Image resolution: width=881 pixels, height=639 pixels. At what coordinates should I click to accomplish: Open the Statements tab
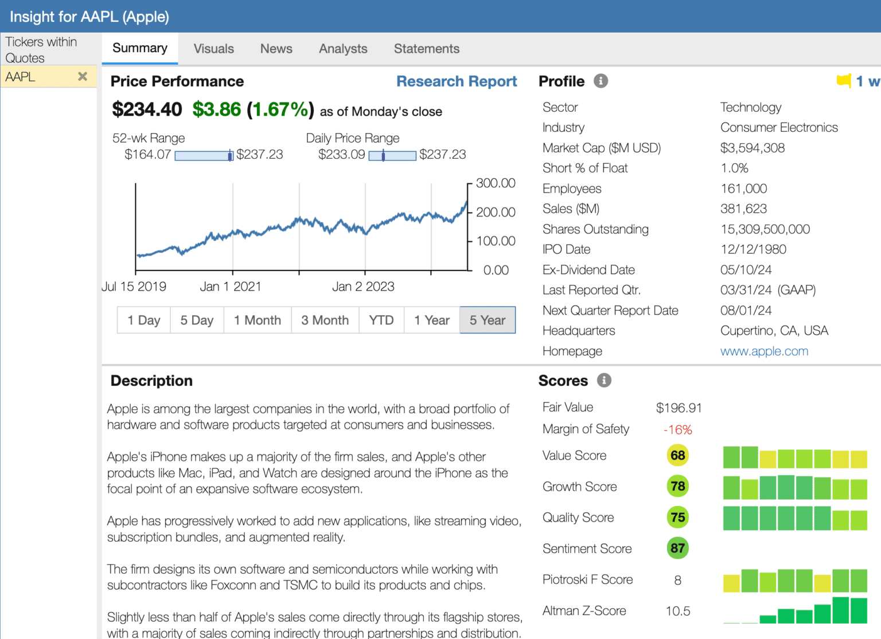427,49
